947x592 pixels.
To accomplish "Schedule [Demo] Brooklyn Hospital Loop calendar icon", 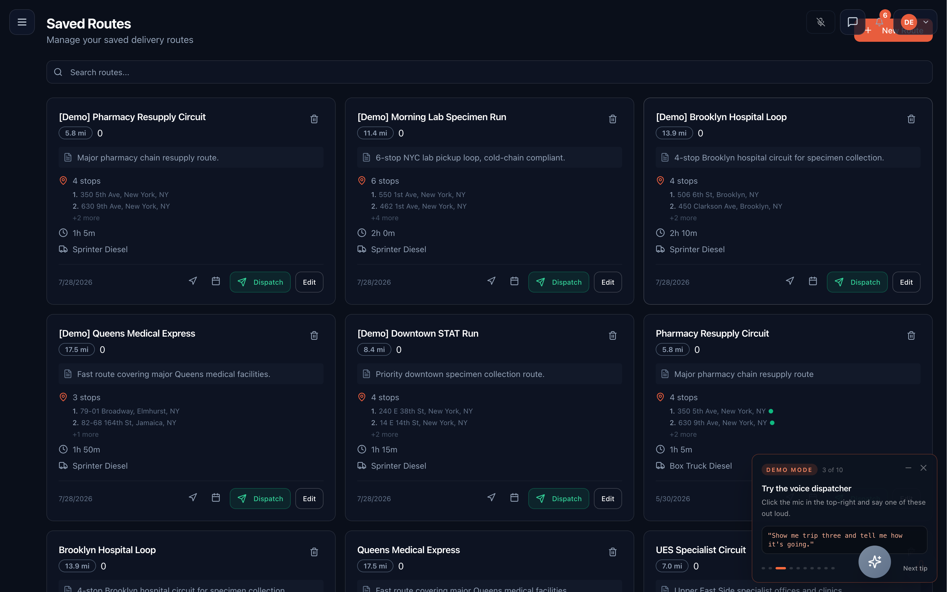I will (813, 281).
